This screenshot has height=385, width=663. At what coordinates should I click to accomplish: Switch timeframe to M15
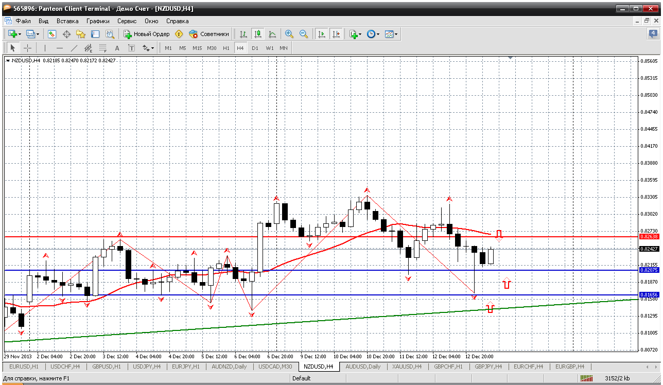tap(197, 48)
